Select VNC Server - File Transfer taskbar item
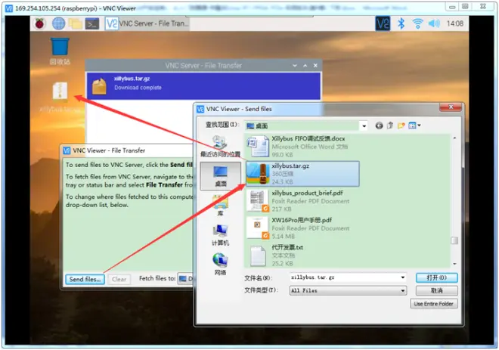The width and height of the screenshot is (499, 350). [147, 23]
